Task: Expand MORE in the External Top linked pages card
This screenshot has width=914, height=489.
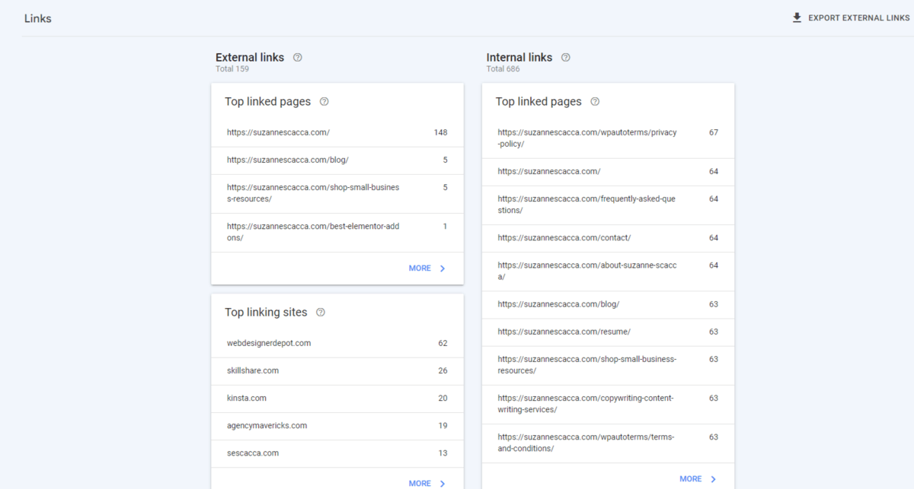Action: click(419, 268)
